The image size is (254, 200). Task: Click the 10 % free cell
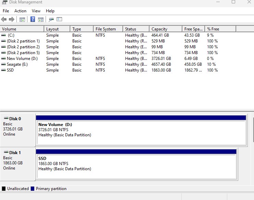coord(211,64)
